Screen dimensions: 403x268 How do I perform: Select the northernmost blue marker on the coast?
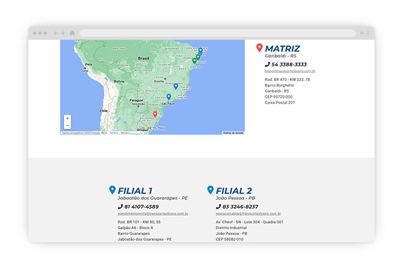200,51
